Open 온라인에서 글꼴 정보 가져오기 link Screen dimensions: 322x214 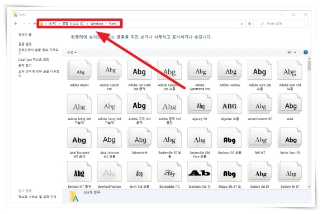pyautogui.click(x=39, y=51)
